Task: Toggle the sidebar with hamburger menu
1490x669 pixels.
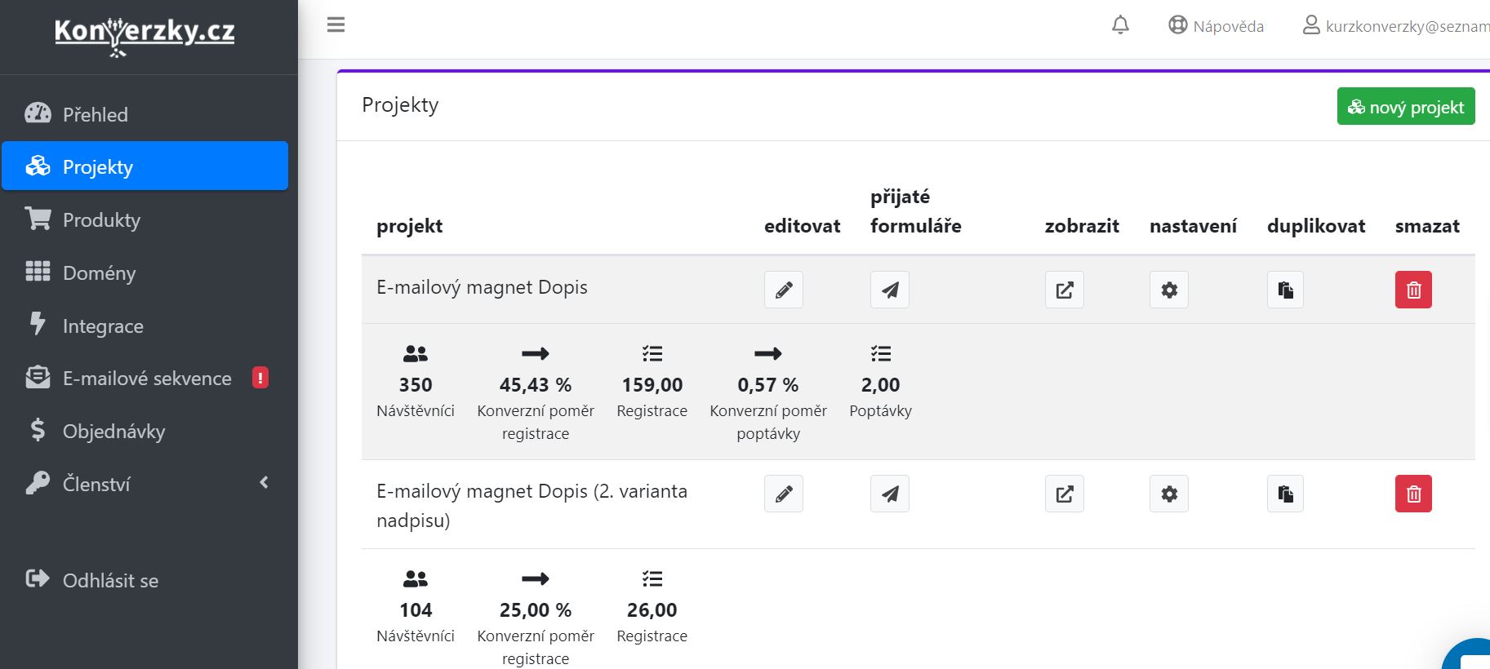Action: tap(336, 25)
